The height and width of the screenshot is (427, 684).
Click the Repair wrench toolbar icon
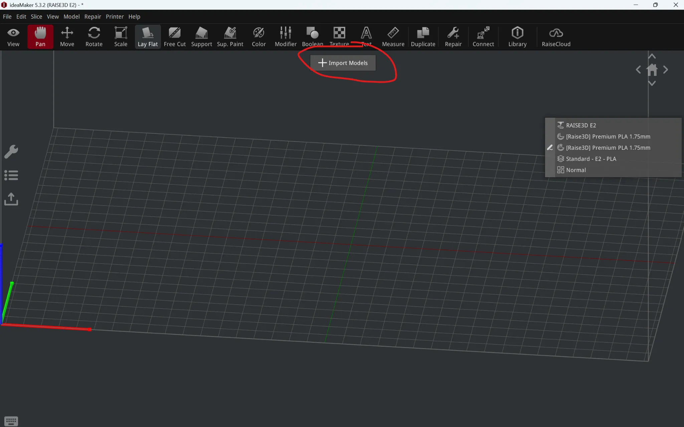453,37
